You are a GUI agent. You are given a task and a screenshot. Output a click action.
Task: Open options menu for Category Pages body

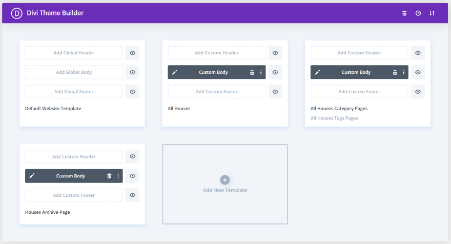point(403,72)
